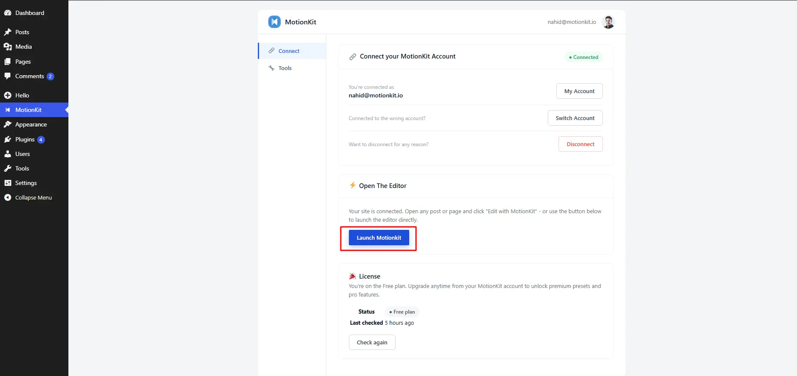
Task: Click the Media library icon
Action: 8,47
